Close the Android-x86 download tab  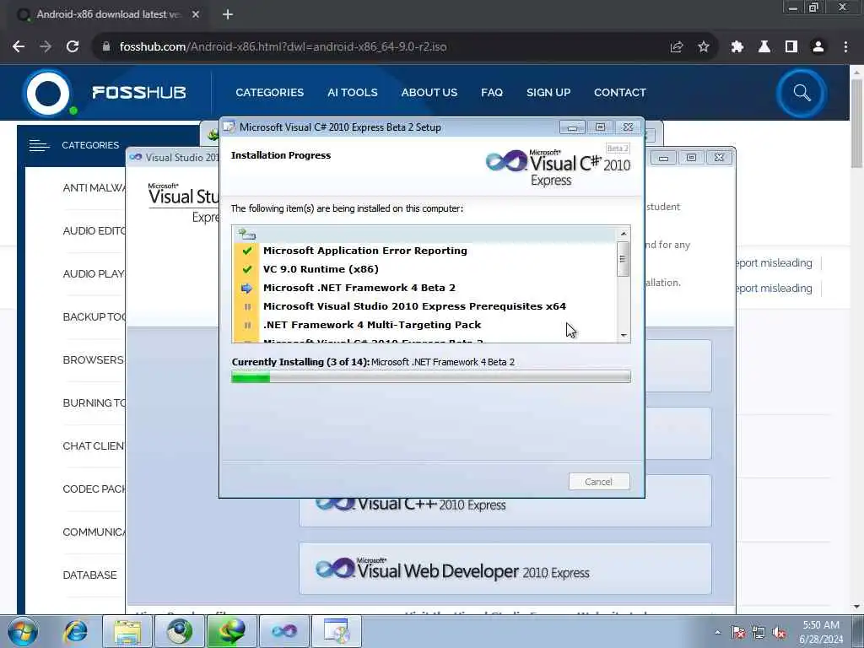pos(196,14)
